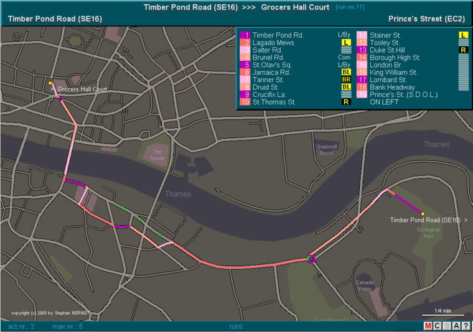
Task: Click the yellow L turn icon beside Lagado Mews
Action: click(x=346, y=42)
